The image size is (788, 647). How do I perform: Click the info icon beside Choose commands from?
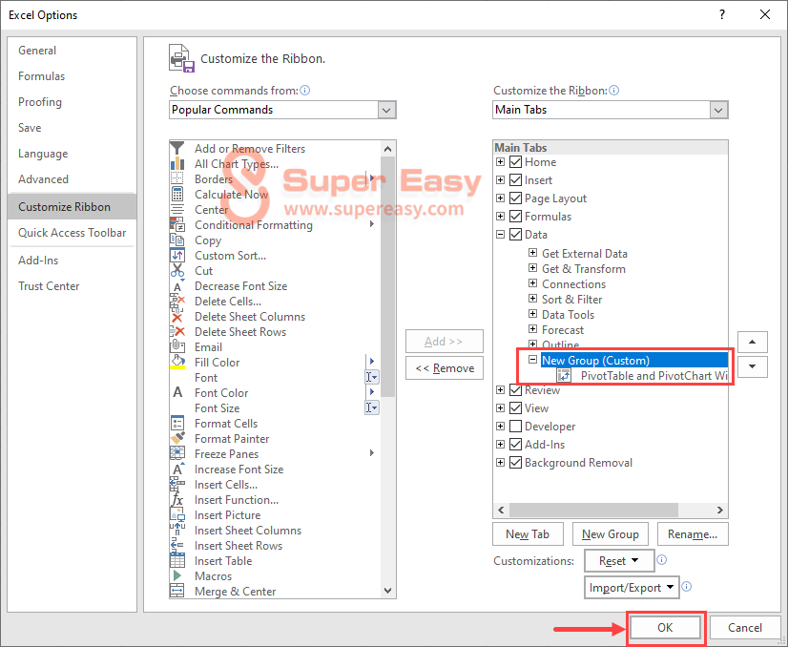(x=305, y=91)
